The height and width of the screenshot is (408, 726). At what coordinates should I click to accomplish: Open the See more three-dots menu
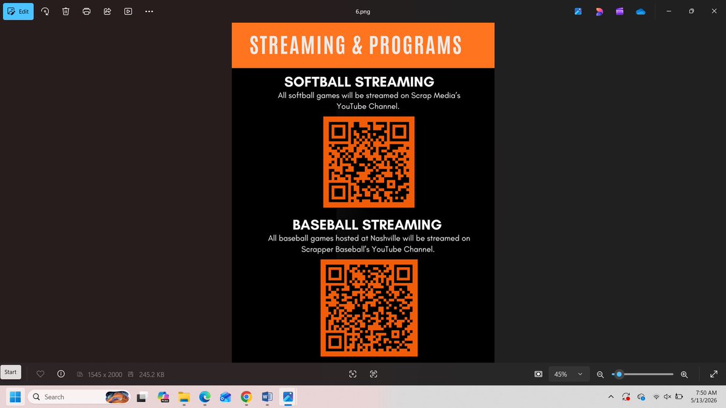click(x=149, y=11)
